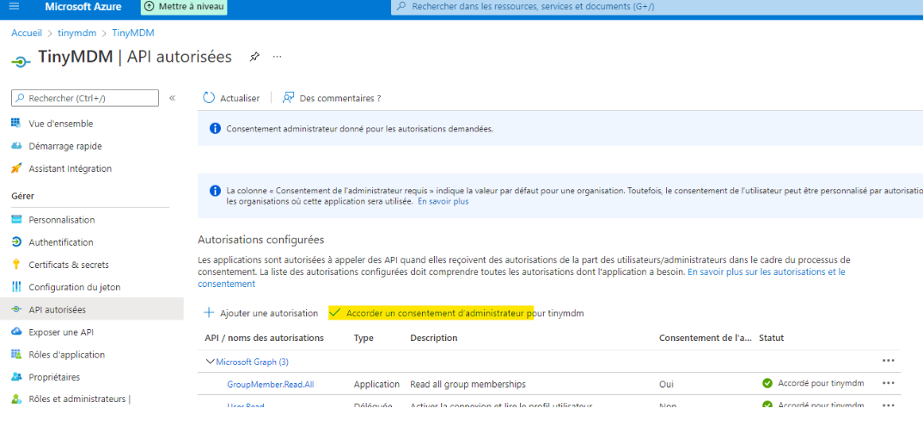
Task: Click the Description column header
Action: coord(434,338)
